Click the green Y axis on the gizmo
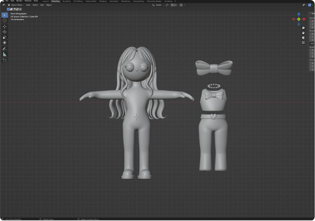 [299, 19]
